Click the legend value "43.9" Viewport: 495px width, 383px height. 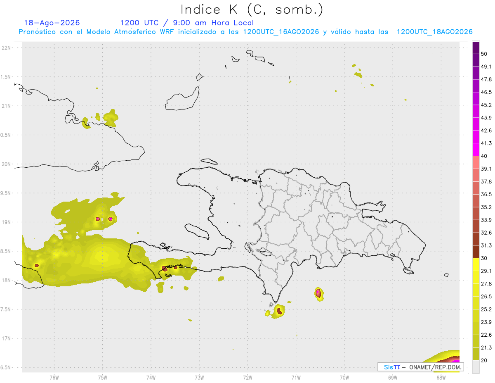coord(486,118)
